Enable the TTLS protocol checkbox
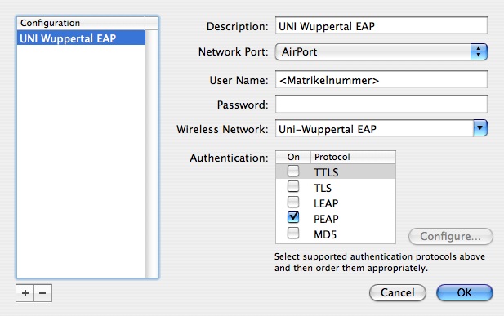Viewport: 504px width, 316px height. pyautogui.click(x=293, y=171)
